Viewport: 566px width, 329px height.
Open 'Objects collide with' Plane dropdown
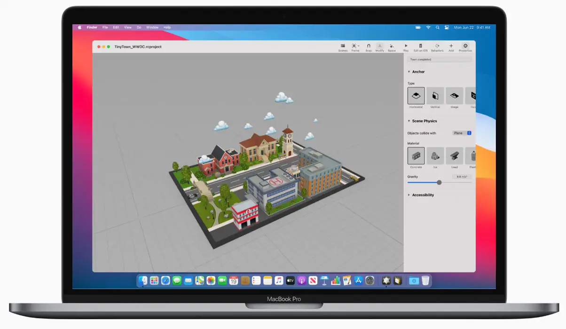pyautogui.click(x=462, y=133)
